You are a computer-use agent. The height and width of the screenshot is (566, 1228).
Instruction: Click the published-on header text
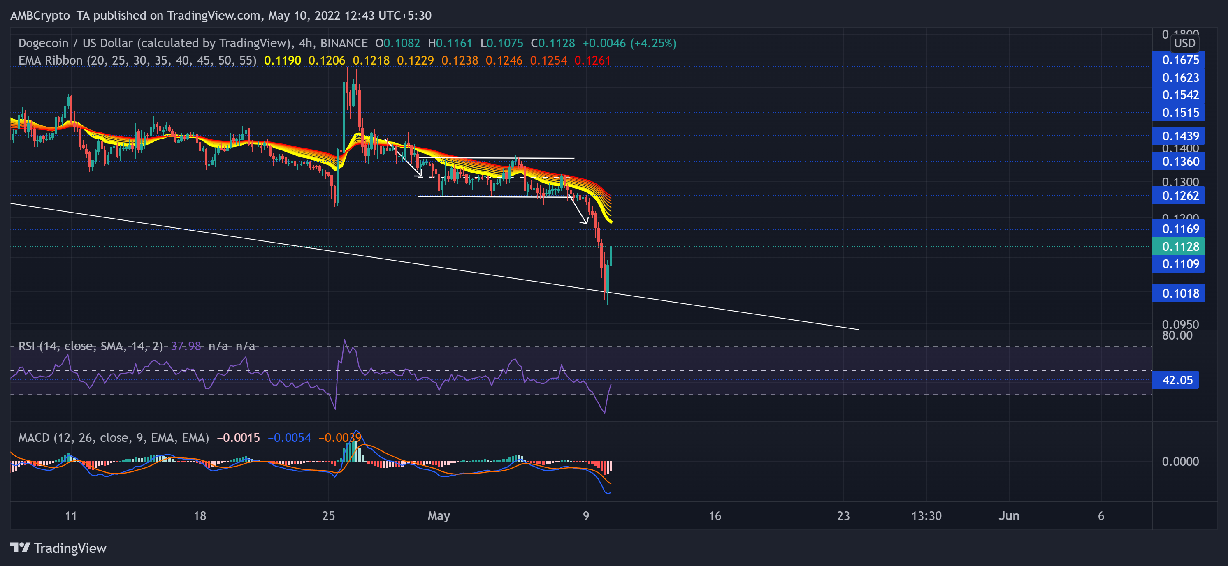point(221,16)
